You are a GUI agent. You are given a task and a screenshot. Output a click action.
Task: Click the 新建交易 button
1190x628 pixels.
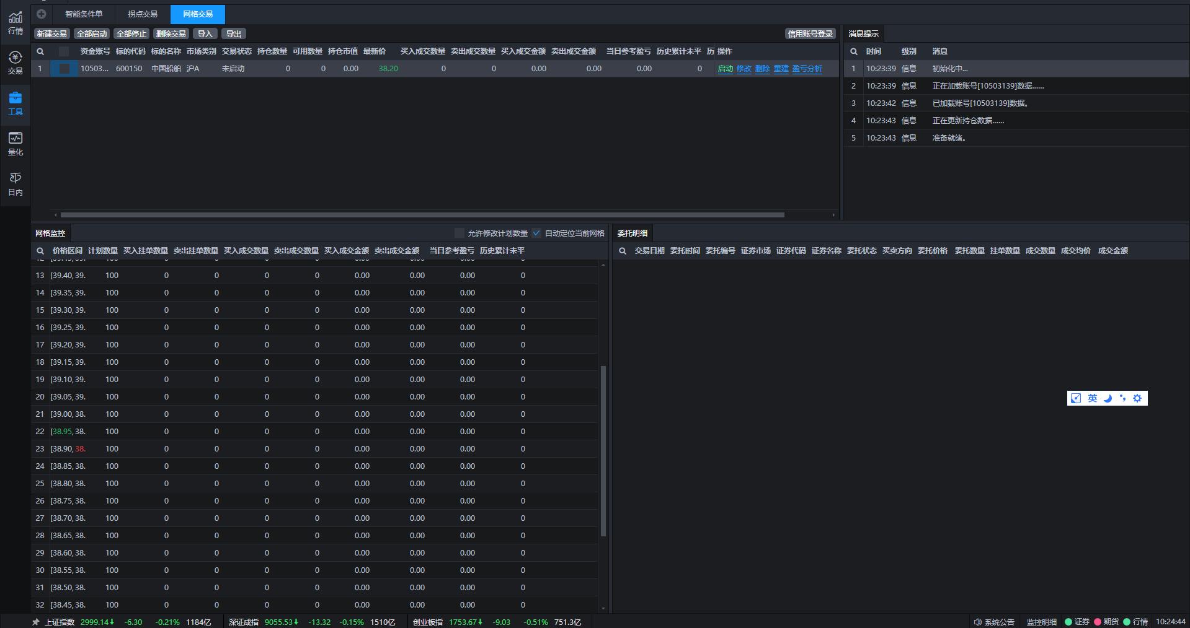(51, 34)
